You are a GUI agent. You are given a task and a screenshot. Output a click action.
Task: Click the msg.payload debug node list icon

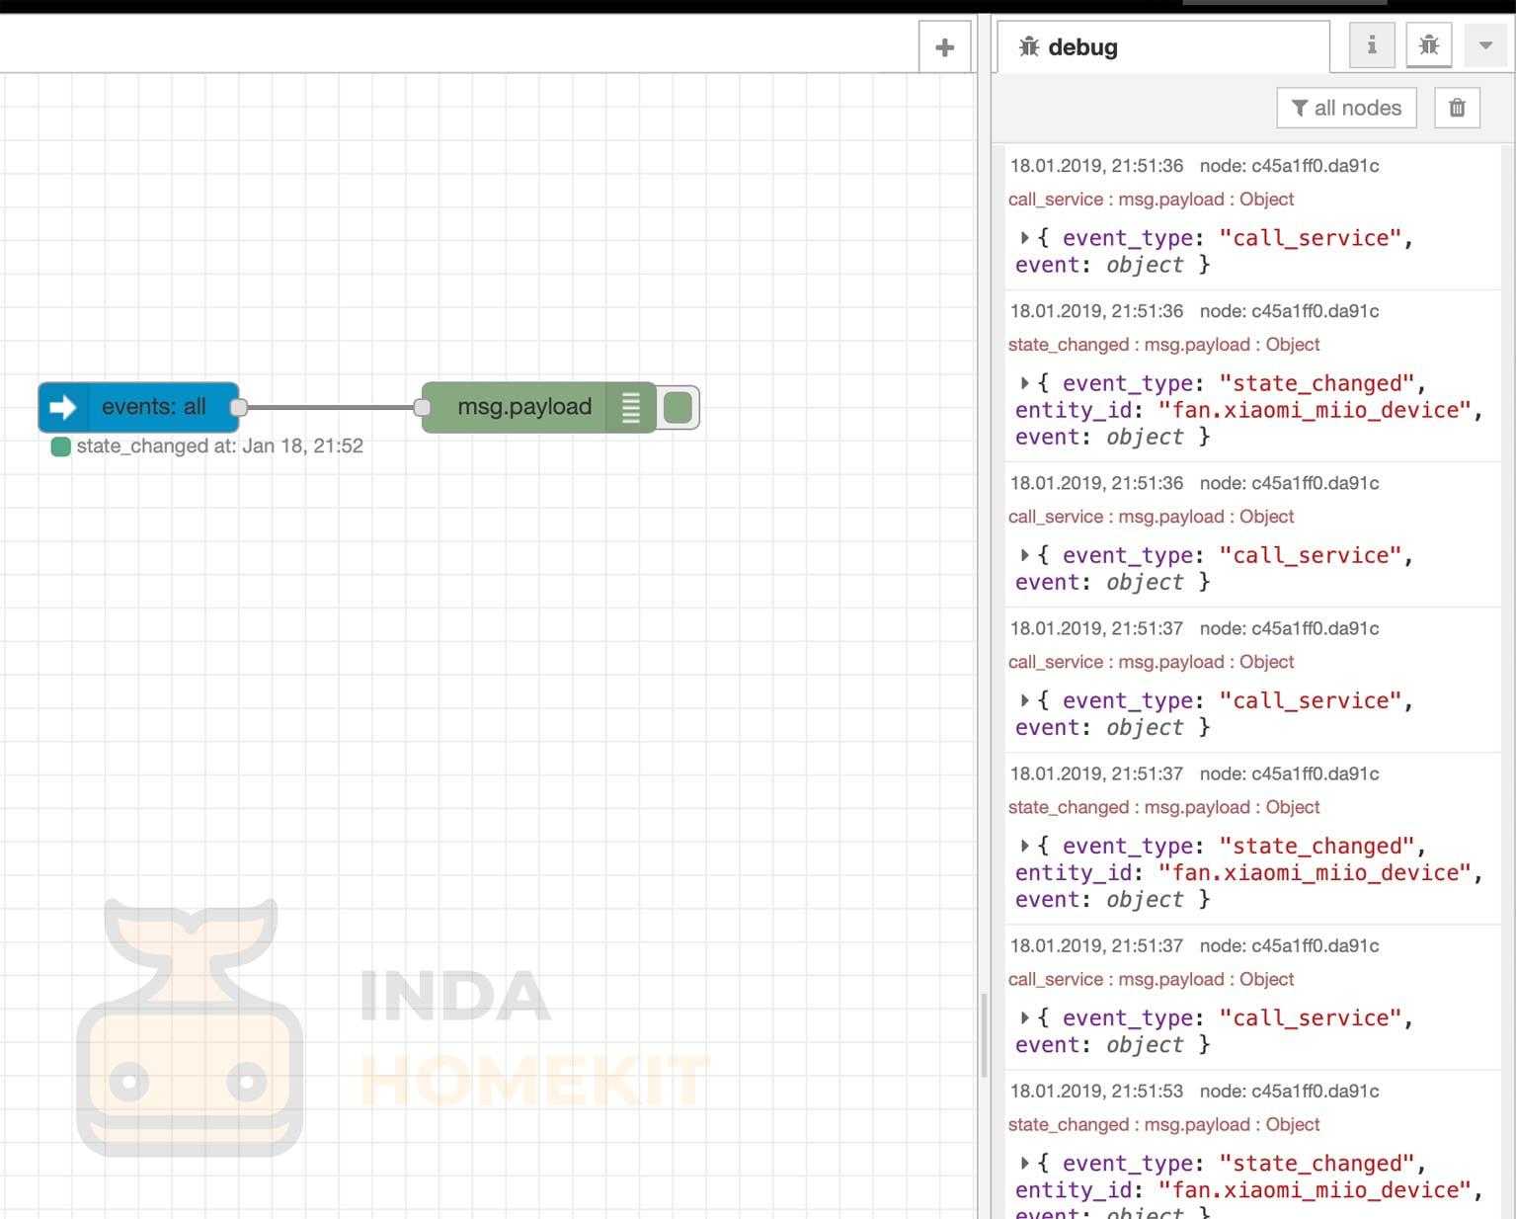631,407
